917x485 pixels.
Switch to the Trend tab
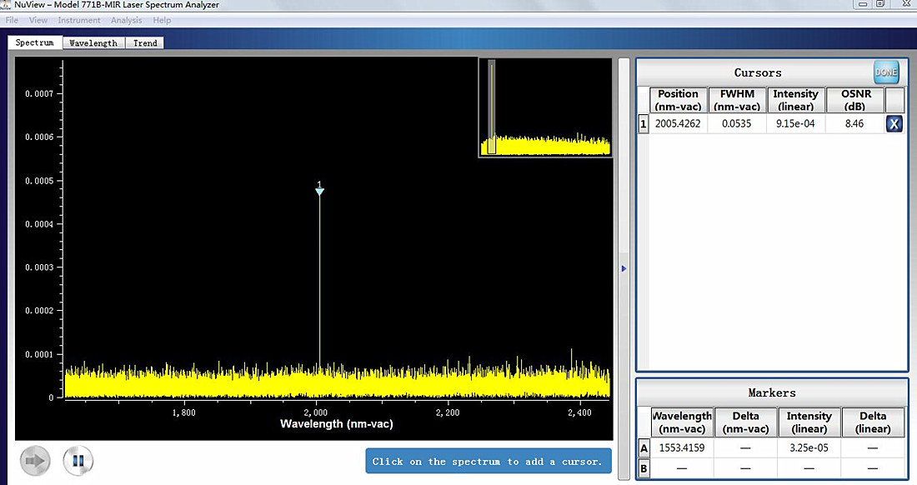[145, 43]
